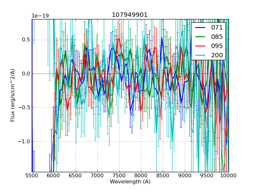Screen dimensions: 254x191
Task: Select the 200 legend label
Action: pyautogui.click(x=217, y=55)
